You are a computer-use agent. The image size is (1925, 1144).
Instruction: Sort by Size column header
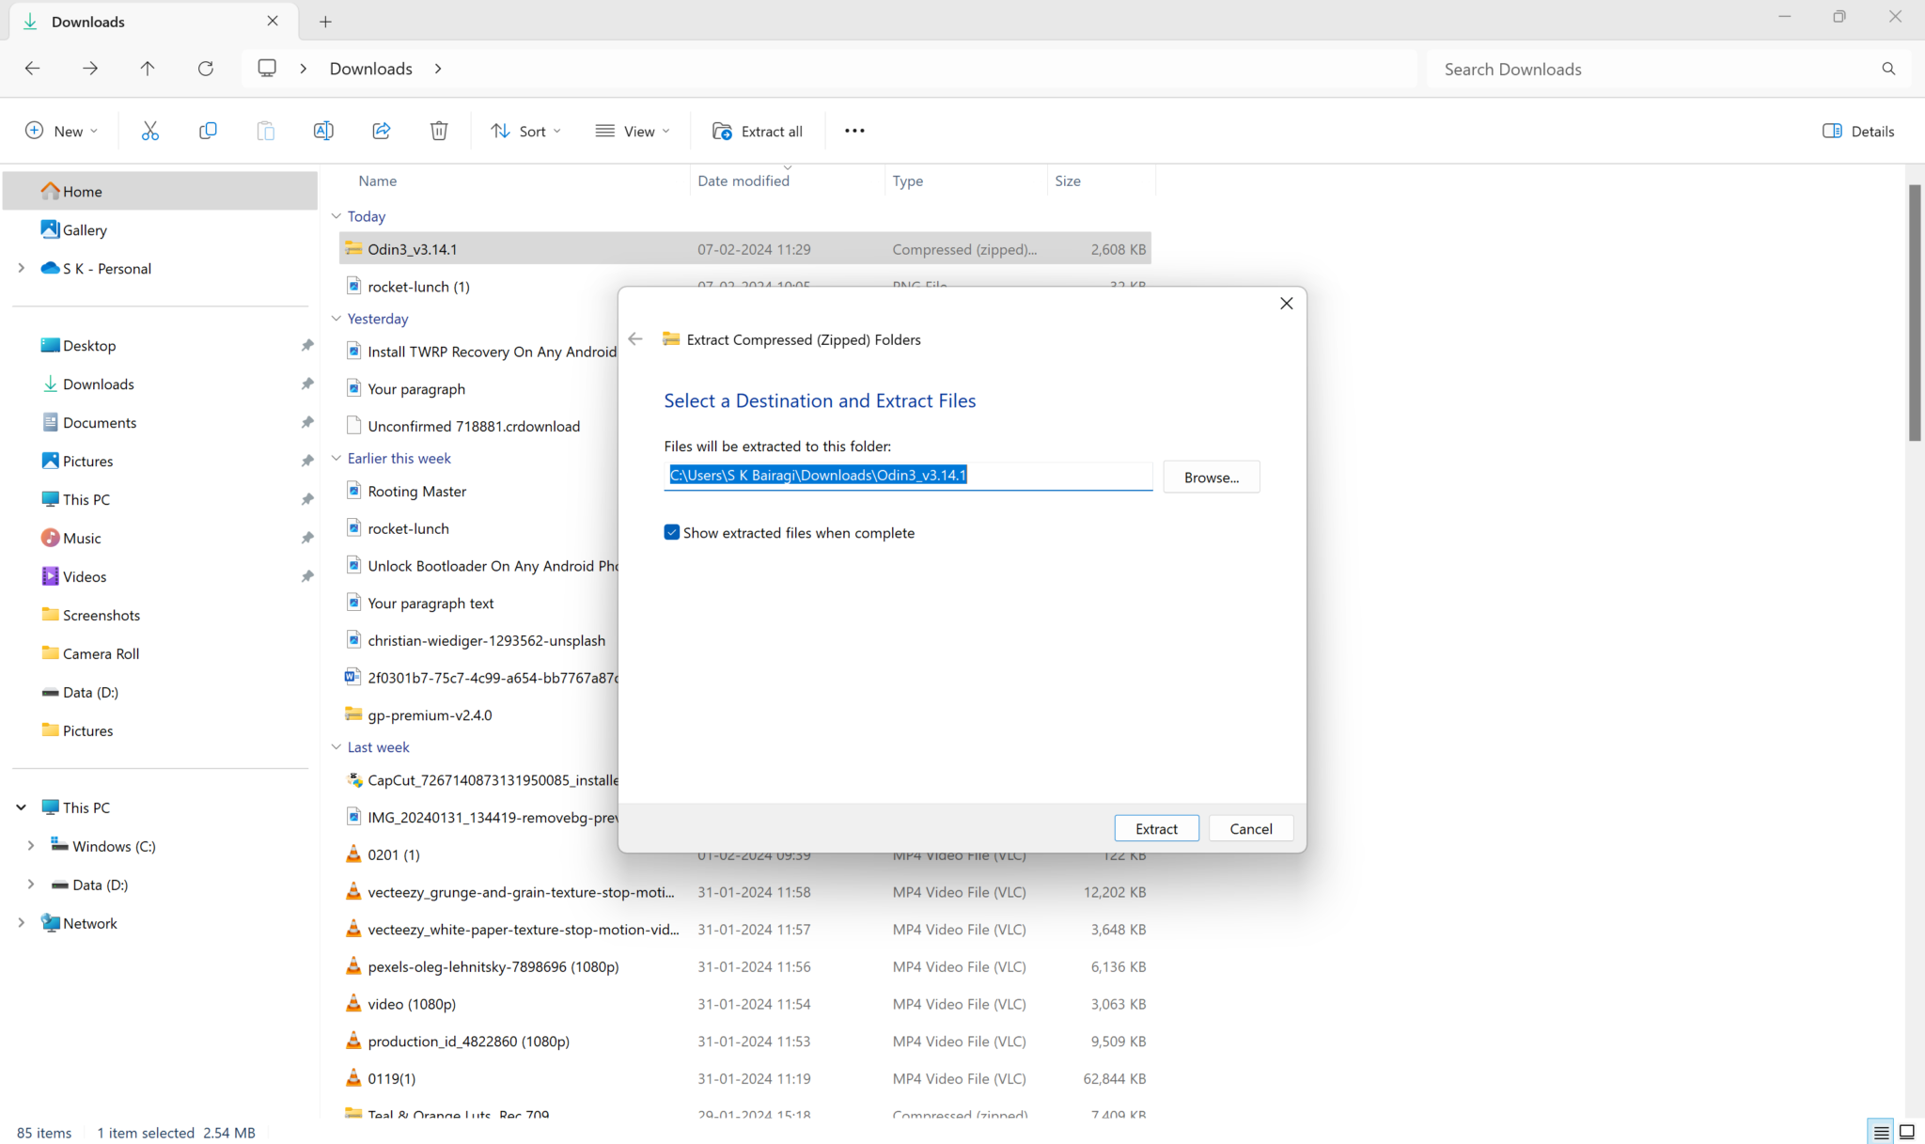(1067, 180)
